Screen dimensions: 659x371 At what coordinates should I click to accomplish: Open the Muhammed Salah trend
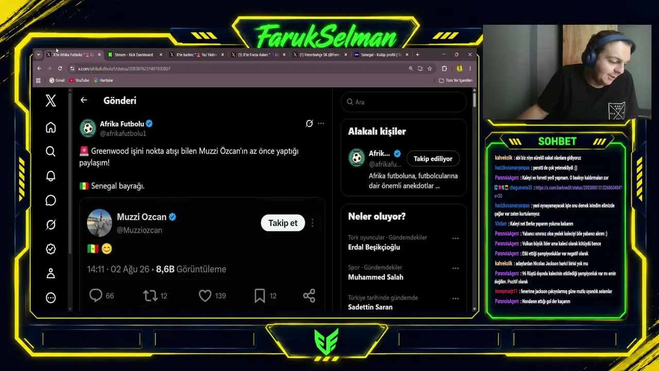376,277
